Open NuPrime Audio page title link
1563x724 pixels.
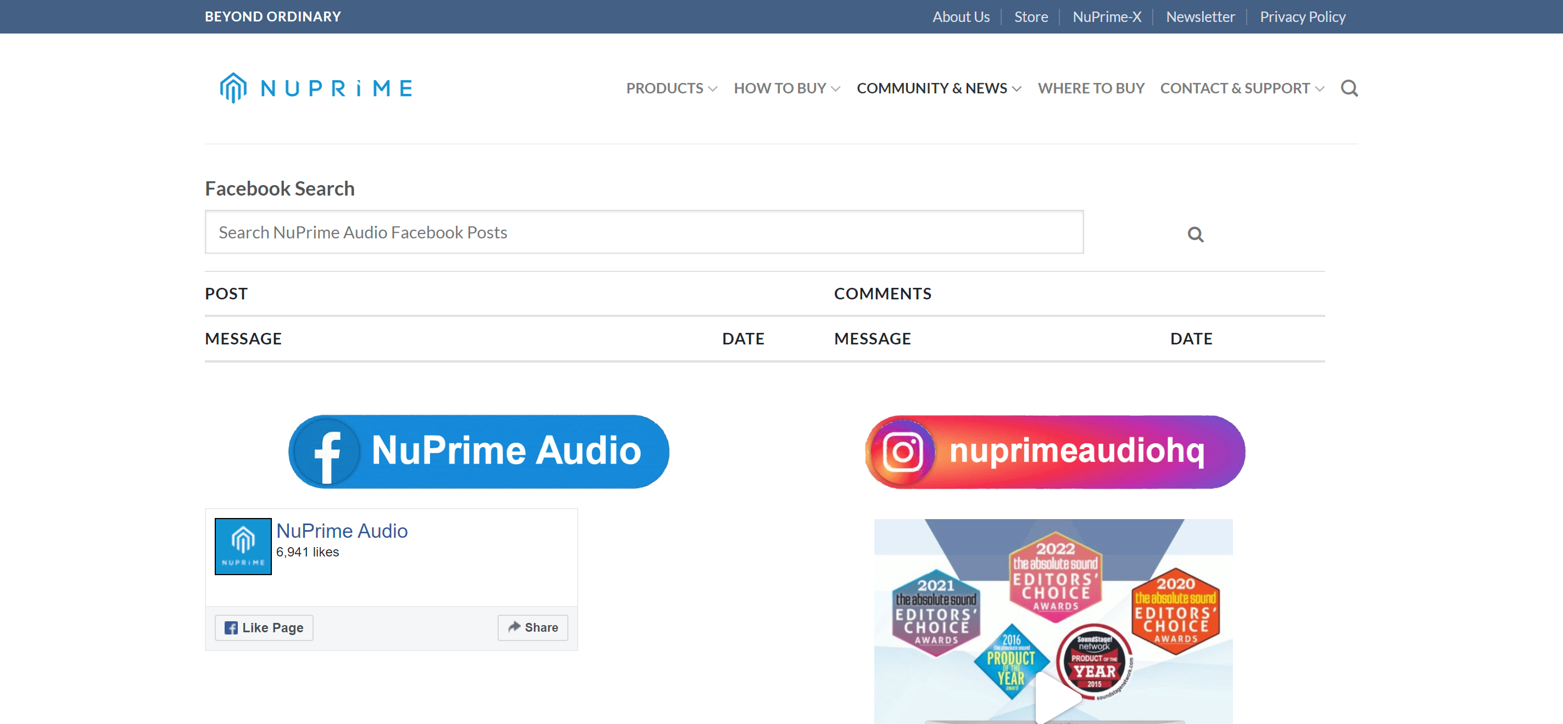coord(342,531)
